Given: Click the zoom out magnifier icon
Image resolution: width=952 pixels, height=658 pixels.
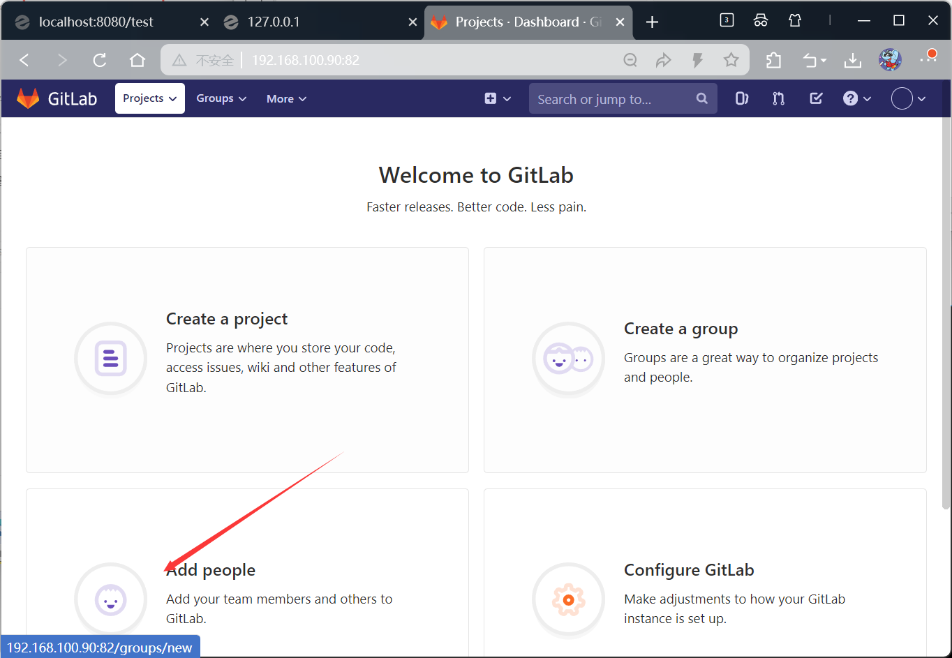Looking at the screenshot, I should (x=630, y=60).
